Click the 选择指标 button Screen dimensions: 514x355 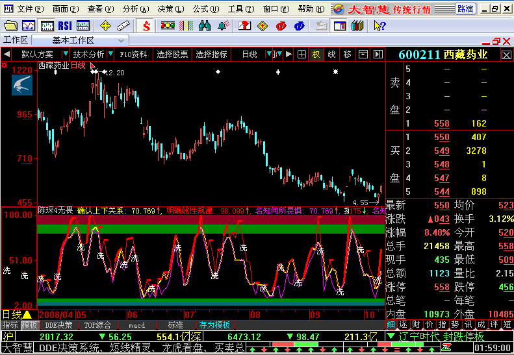[211, 54]
